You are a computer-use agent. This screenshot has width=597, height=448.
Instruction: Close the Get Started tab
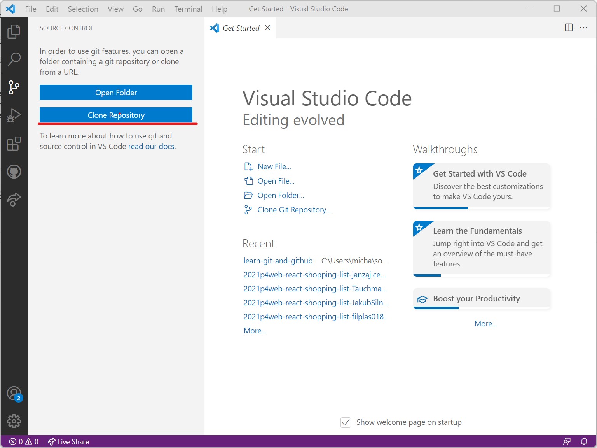tap(267, 28)
